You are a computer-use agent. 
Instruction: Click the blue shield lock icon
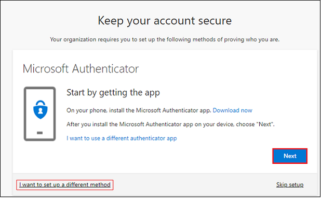pyautogui.click(x=41, y=109)
